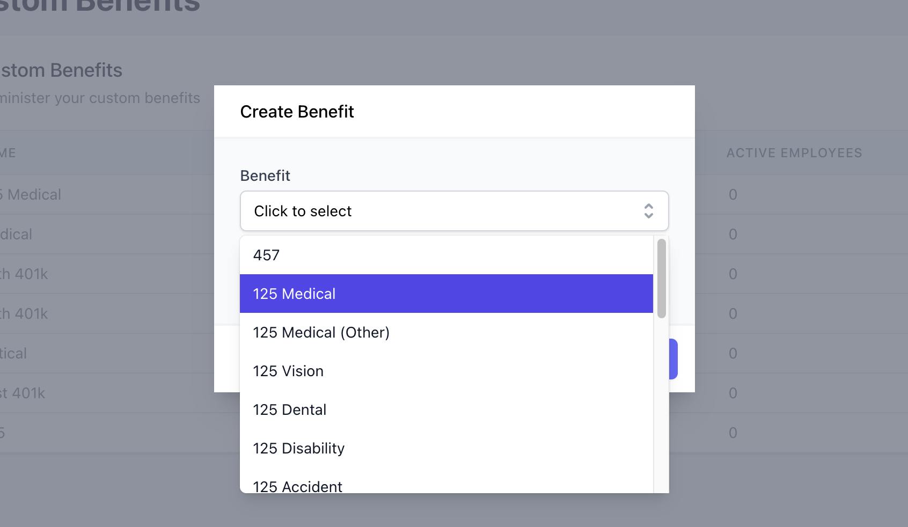Pick 125 Medical (Other) from the list
This screenshot has height=527, width=908.
click(x=446, y=333)
